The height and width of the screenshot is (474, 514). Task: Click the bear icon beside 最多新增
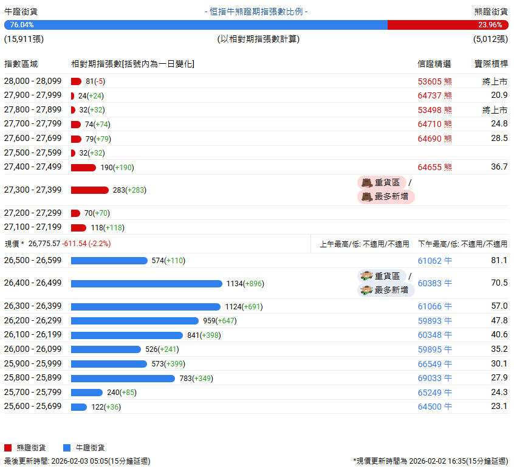tap(367, 197)
